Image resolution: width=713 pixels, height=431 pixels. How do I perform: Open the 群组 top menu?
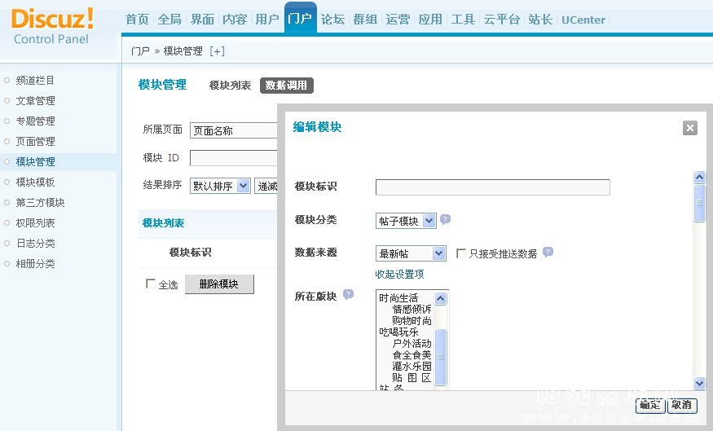click(365, 20)
